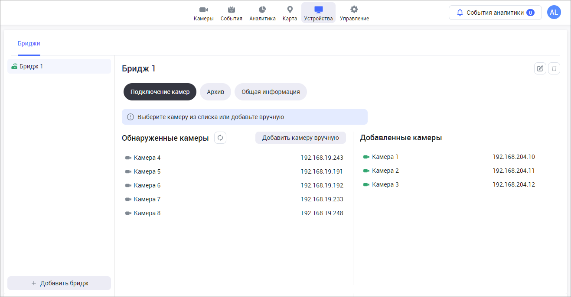Viewport: 571px width, 297px height.
Task: Switch to the Архив tab
Action: [215, 92]
